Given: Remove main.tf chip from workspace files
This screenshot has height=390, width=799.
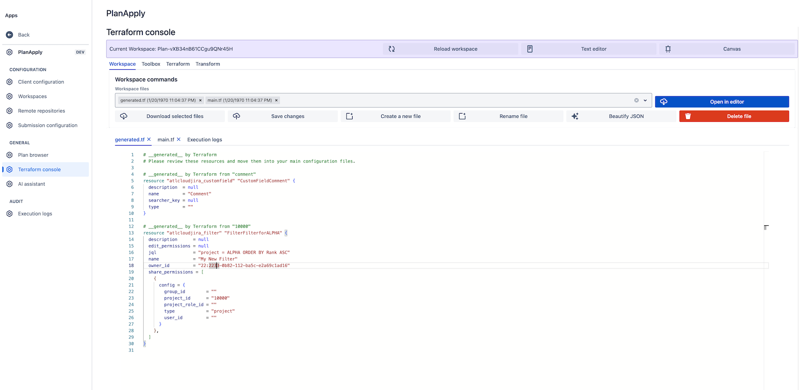Looking at the screenshot, I should pyautogui.click(x=276, y=101).
